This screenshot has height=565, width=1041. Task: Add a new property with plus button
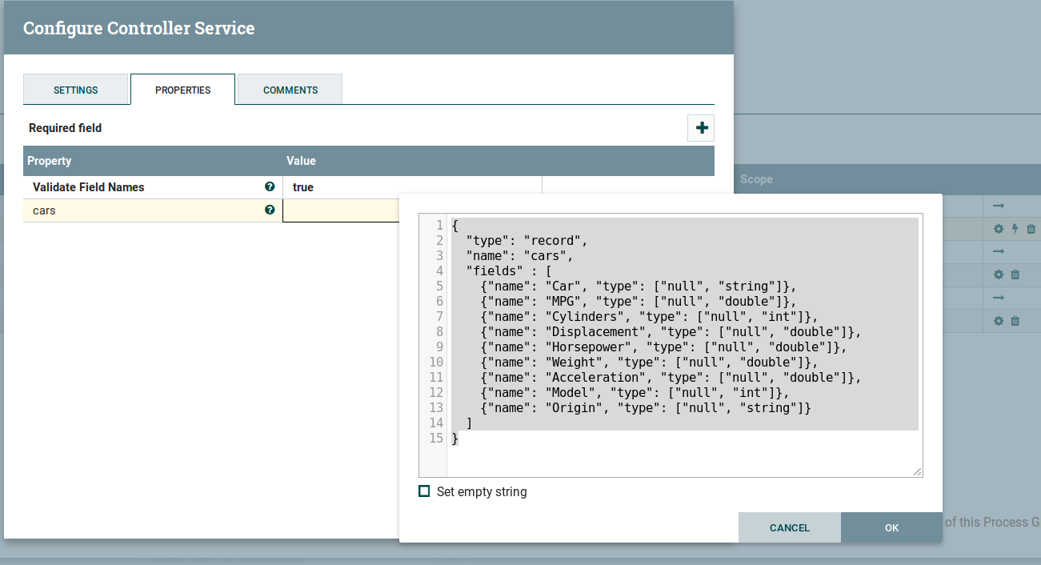point(701,128)
